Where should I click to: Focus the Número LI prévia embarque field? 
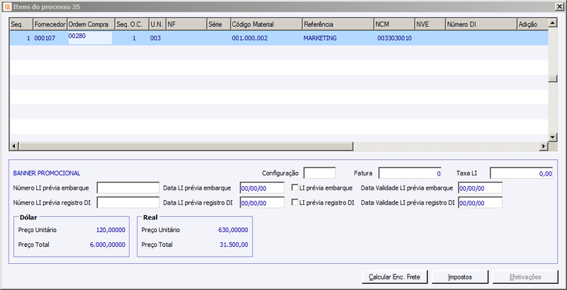[x=128, y=188]
